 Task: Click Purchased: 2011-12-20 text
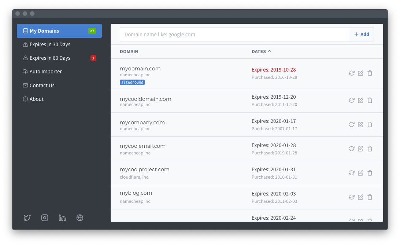tap(274, 105)
